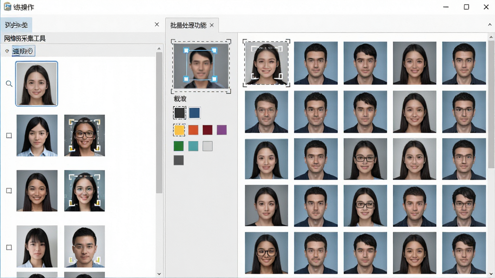495x278 pixels.
Task: Select the third thumbnail in gallery row one
Action: point(365,63)
